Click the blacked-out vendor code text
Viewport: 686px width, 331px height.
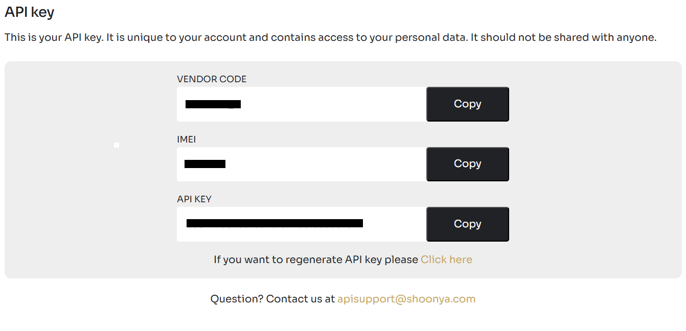click(213, 105)
